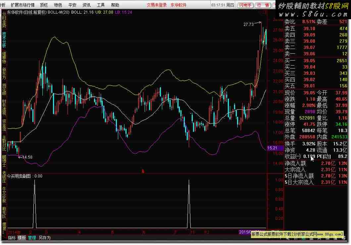Click the 2015 date marker on the time axis
351x245 pixels.
point(246,232)
